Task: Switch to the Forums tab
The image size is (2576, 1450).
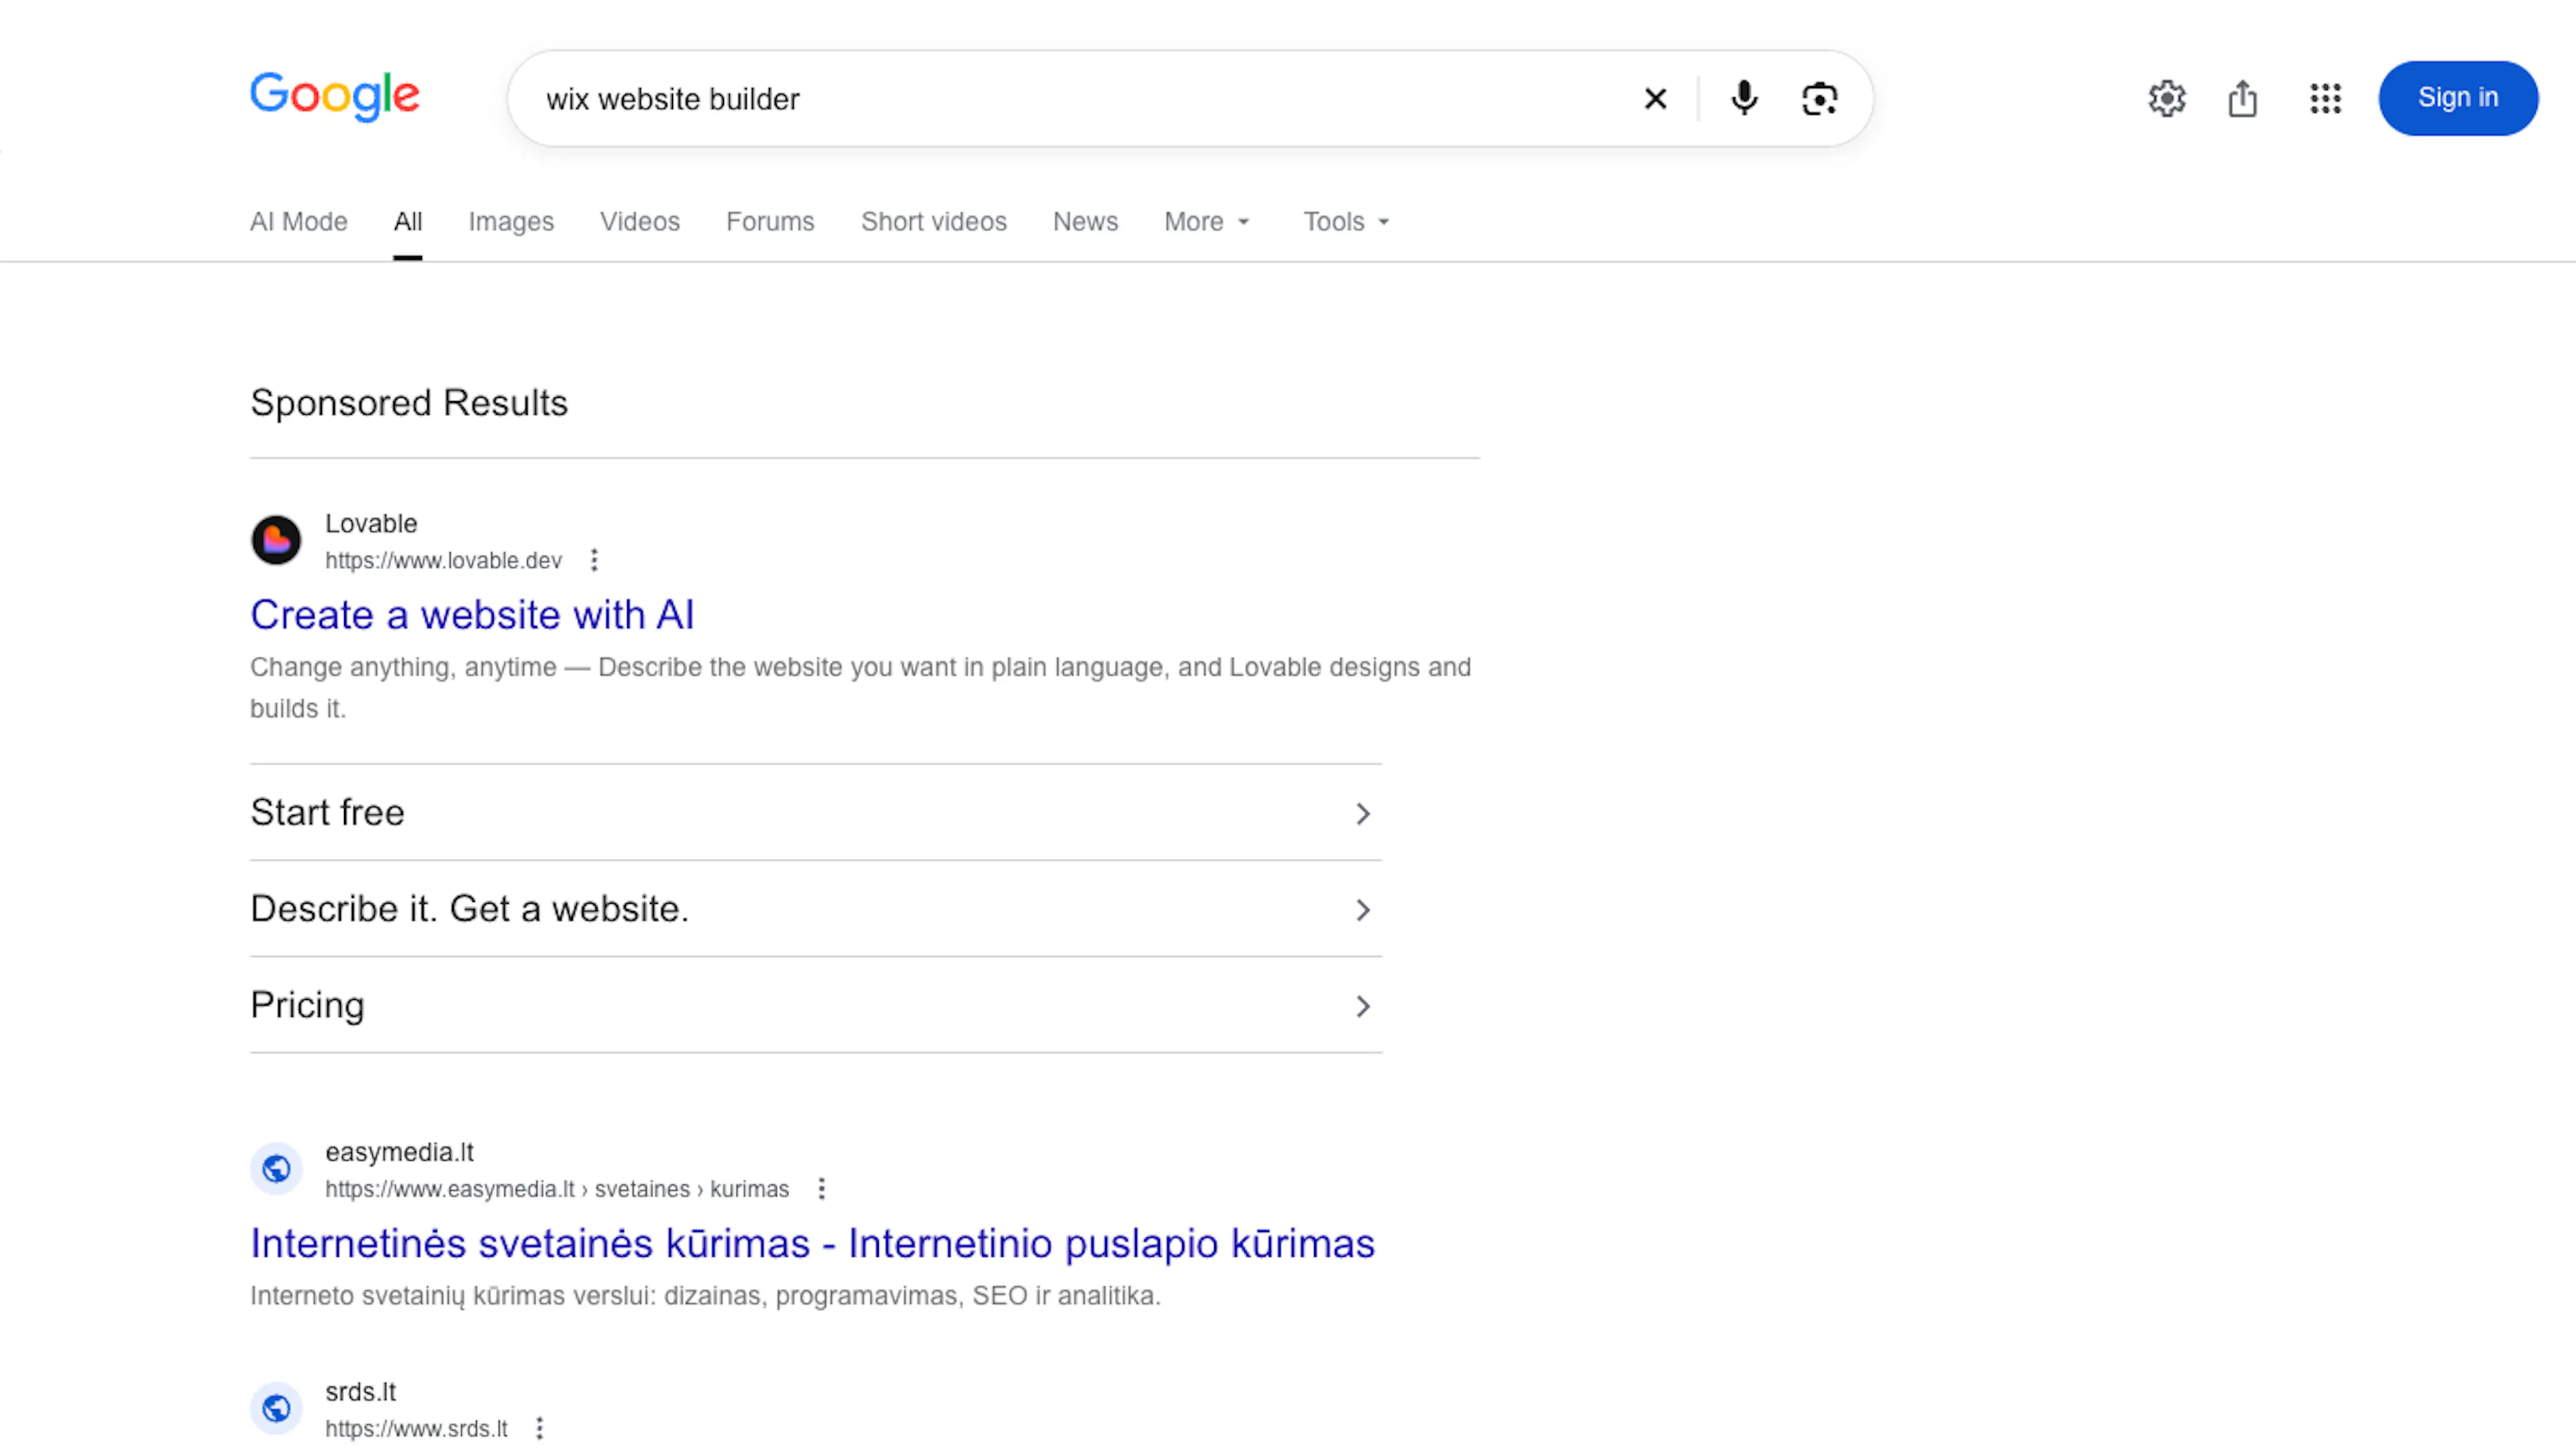Action: point(770,222)
